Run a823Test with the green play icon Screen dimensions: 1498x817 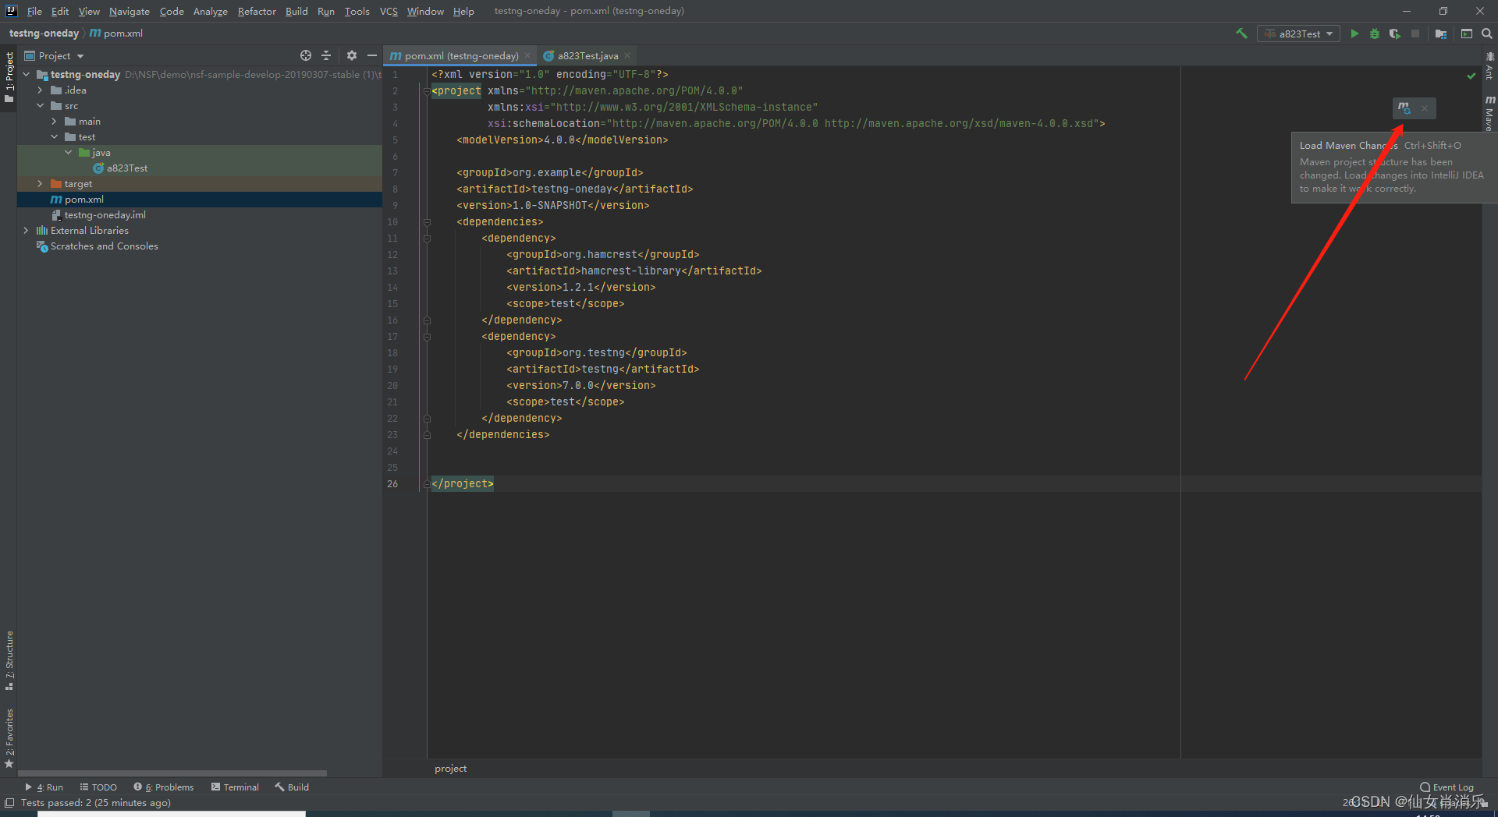tap(1354, 34)
